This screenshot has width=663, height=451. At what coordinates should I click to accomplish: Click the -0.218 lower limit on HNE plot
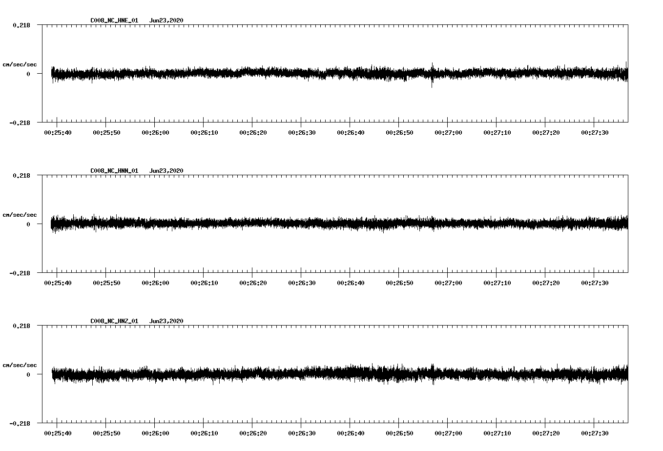[x=20, y=123]
